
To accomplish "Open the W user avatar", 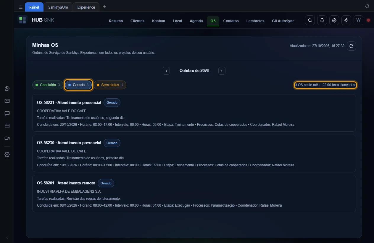I will (x=358, y=20).
